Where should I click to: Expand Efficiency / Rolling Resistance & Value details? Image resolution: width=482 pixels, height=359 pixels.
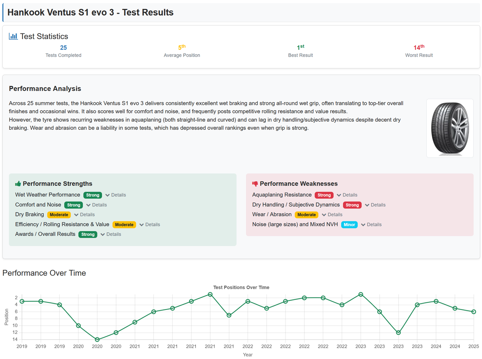click(150, 225)
